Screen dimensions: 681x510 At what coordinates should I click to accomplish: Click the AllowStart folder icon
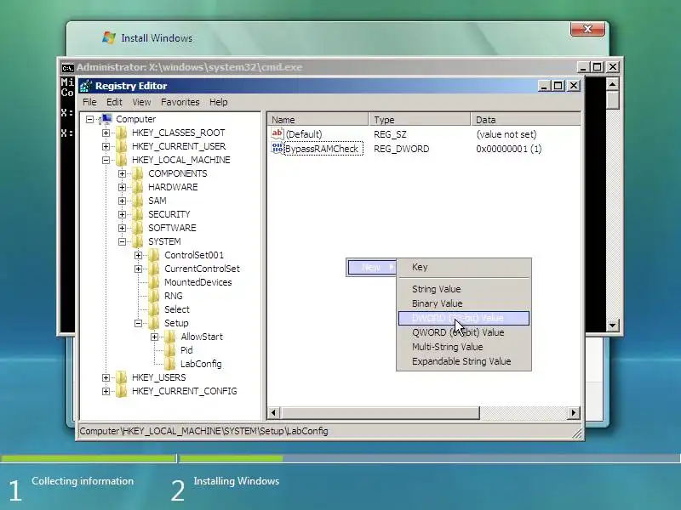(x=170, y=337)
